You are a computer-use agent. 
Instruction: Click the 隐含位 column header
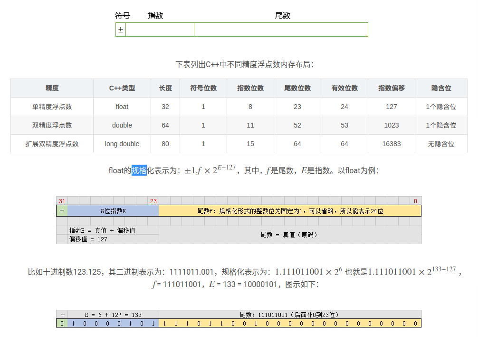[441, 88]
